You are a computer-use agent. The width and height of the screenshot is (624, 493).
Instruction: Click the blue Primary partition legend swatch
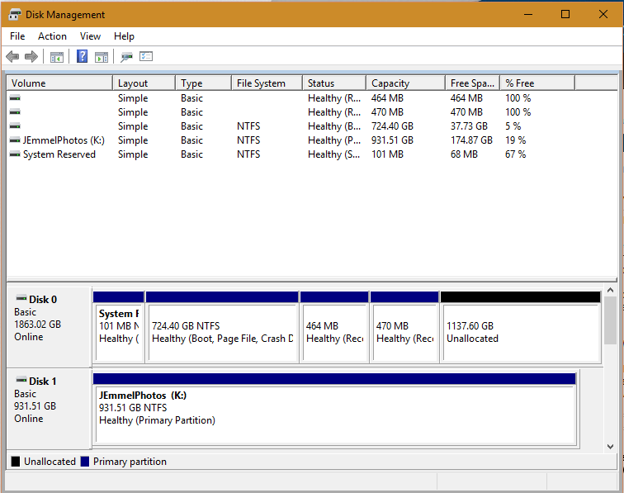click(85, 462)
